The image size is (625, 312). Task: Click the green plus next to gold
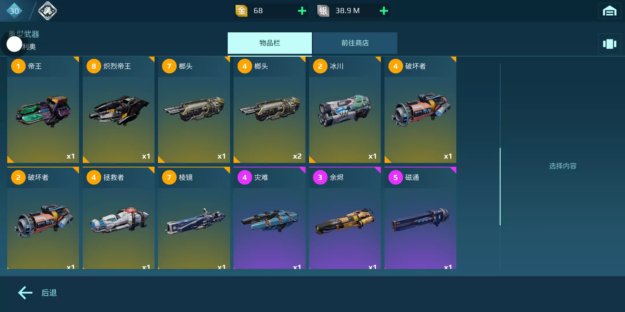302,11
